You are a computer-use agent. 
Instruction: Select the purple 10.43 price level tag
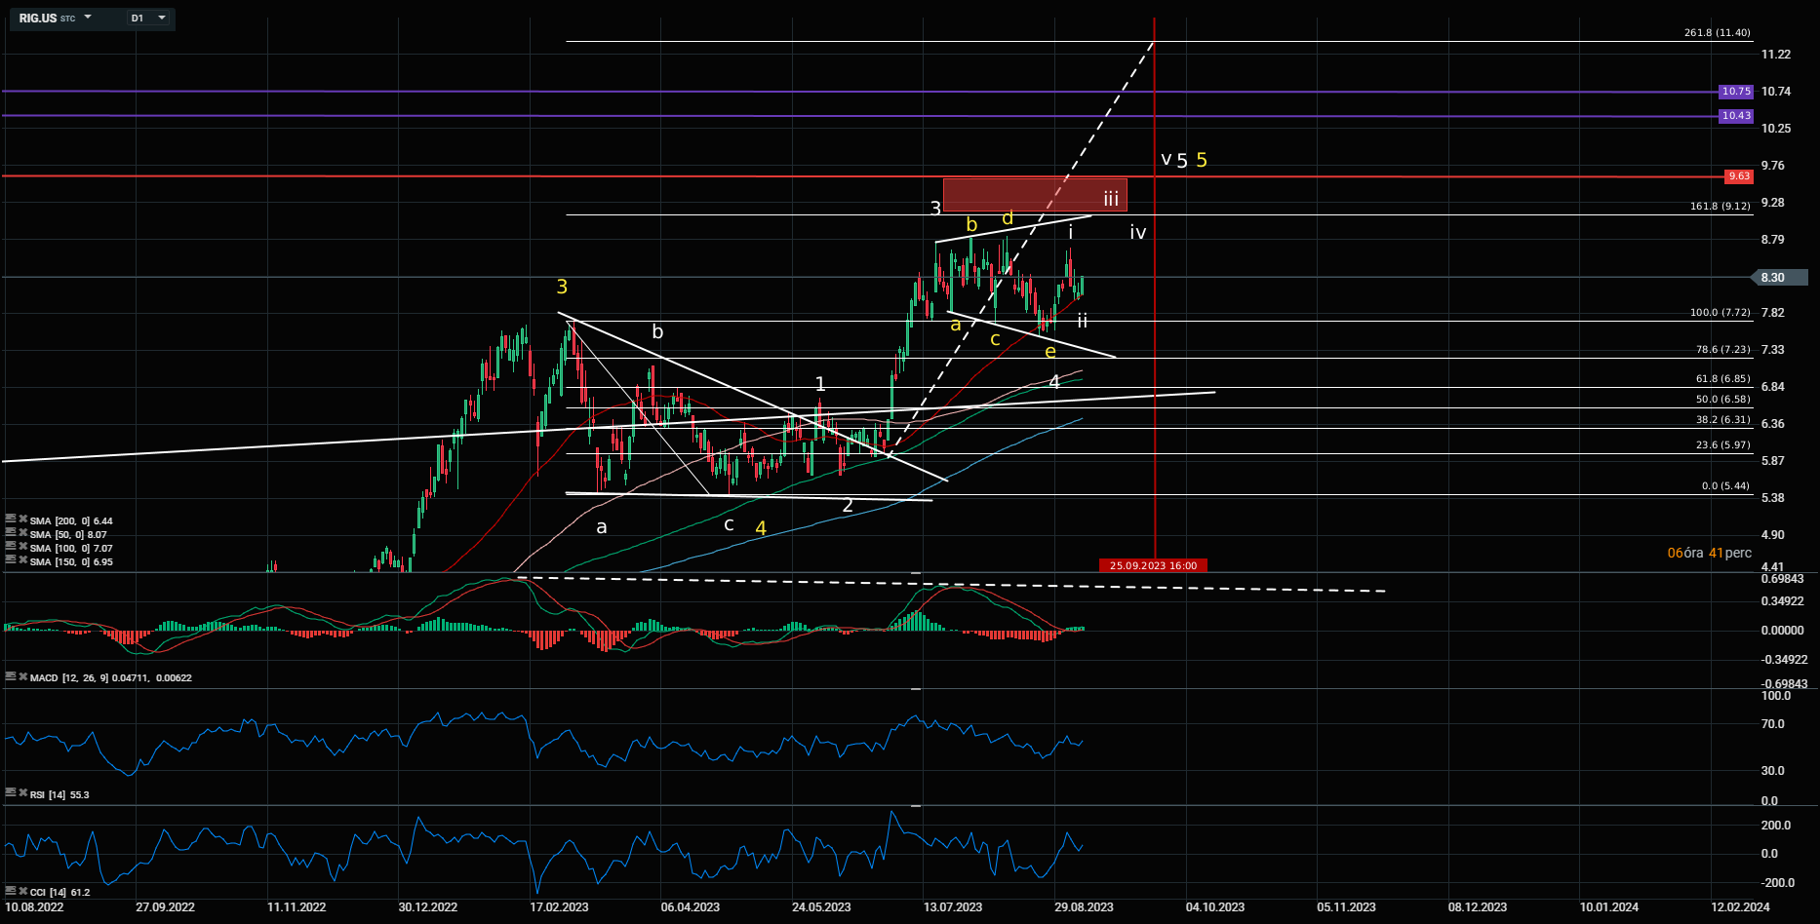click(x=1736, y=116)
